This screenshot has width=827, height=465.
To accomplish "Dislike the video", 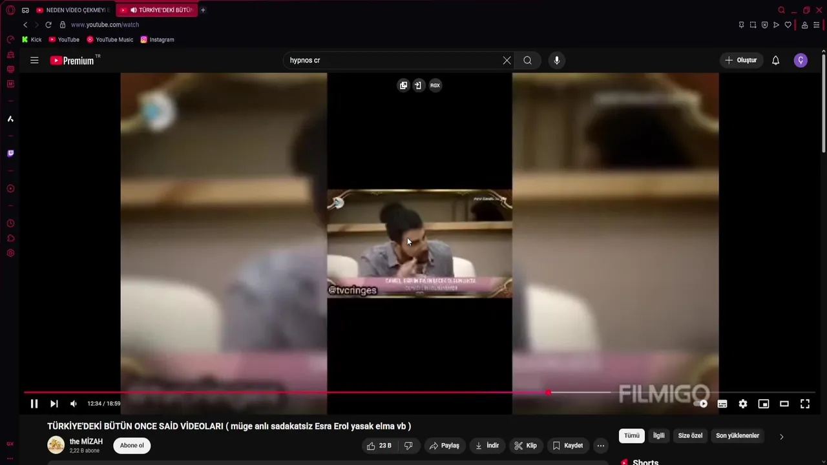I will (x=408, y=446).
